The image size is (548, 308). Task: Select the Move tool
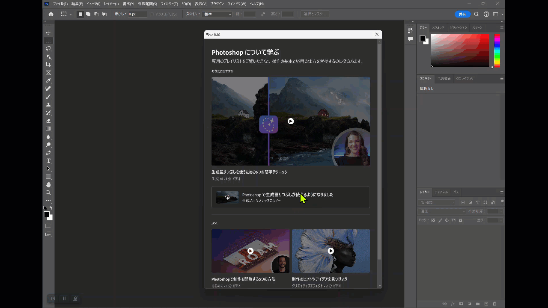[x=48, y=33]
